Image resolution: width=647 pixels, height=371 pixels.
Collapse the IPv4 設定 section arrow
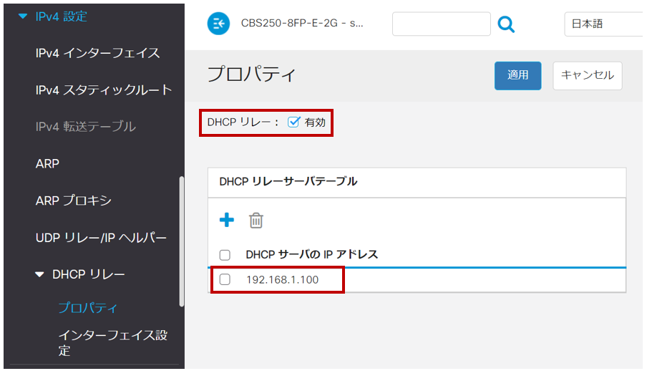click(x=23, y=16)
